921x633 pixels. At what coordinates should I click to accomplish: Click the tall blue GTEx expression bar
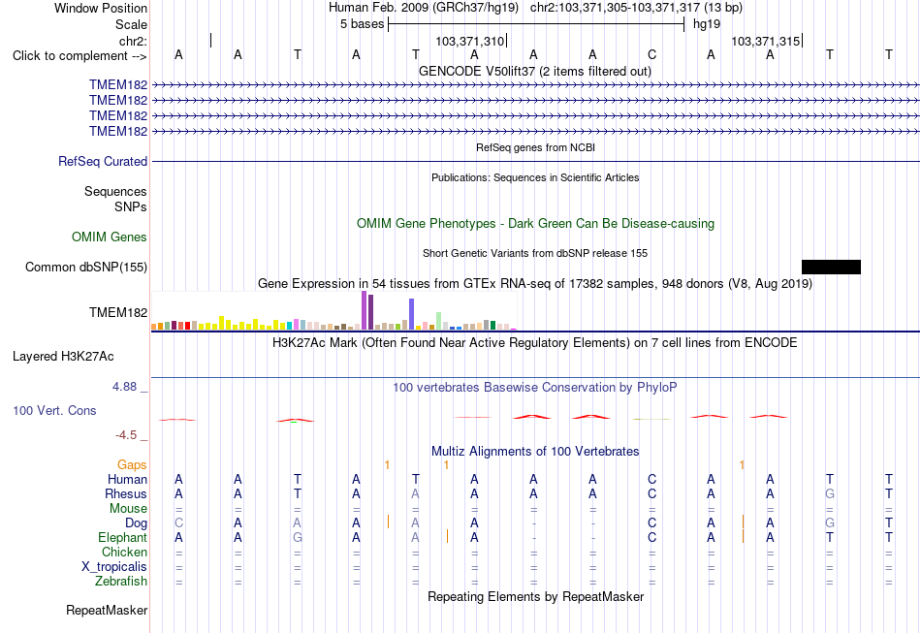click(x=412, y=314)
